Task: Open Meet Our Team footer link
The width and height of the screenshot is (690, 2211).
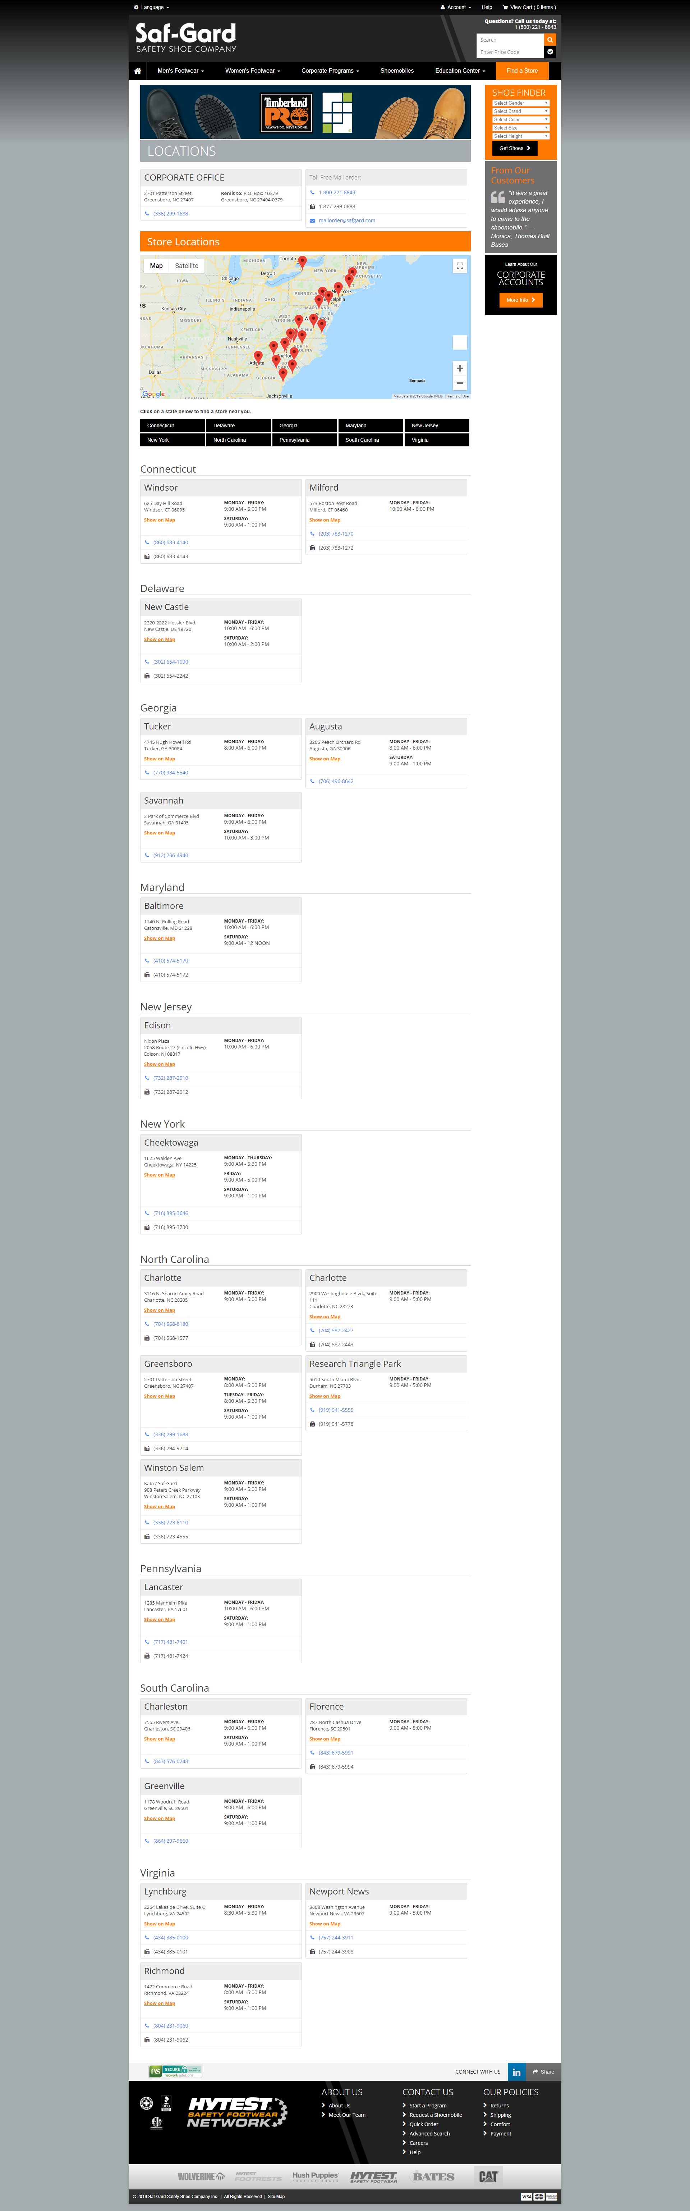Action: pos(347,2115)
